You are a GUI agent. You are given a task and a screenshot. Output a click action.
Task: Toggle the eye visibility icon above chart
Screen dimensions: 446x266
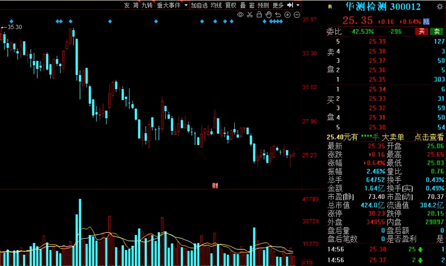pos(240,15)
